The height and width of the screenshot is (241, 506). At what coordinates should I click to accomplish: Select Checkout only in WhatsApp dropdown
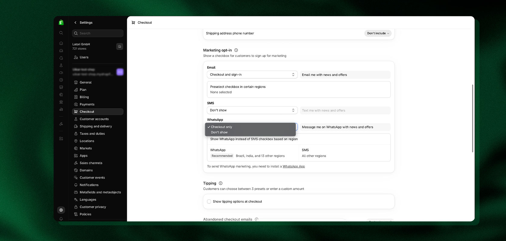(x=250, y=127)
